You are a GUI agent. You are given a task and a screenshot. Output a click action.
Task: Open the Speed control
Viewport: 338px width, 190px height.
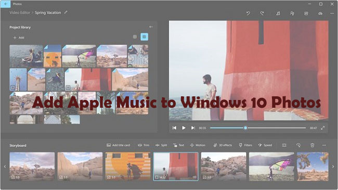(x=265, y=145)
